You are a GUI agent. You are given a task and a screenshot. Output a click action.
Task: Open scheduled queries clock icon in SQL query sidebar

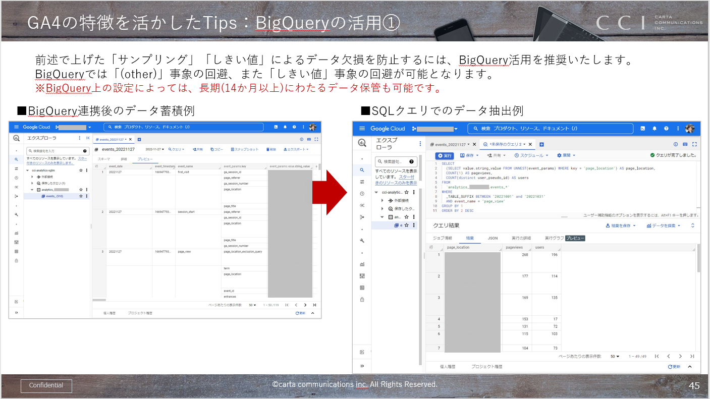point(362,194)
